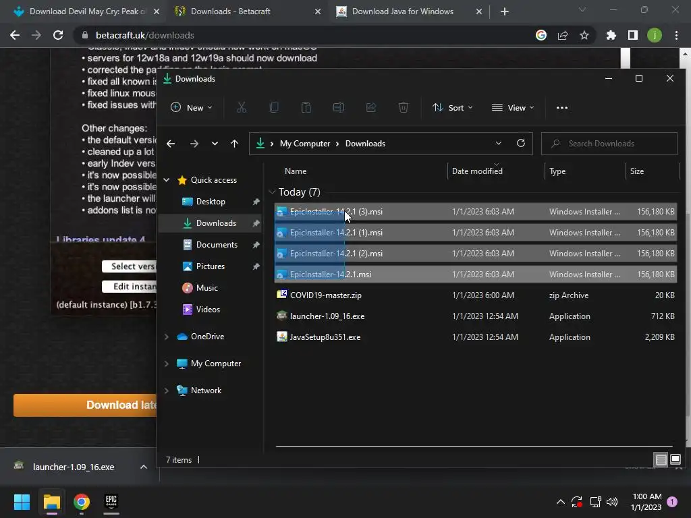Click Chrome icon in taskbar

tap(82, 502)
